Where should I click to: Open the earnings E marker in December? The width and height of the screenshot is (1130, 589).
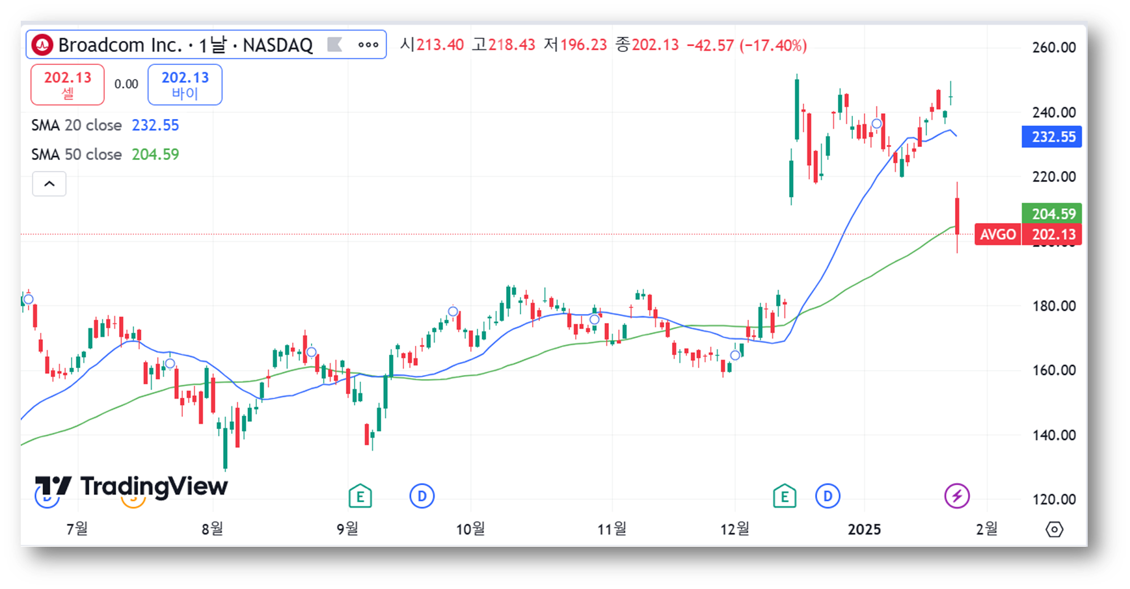(x=785, y=497)
